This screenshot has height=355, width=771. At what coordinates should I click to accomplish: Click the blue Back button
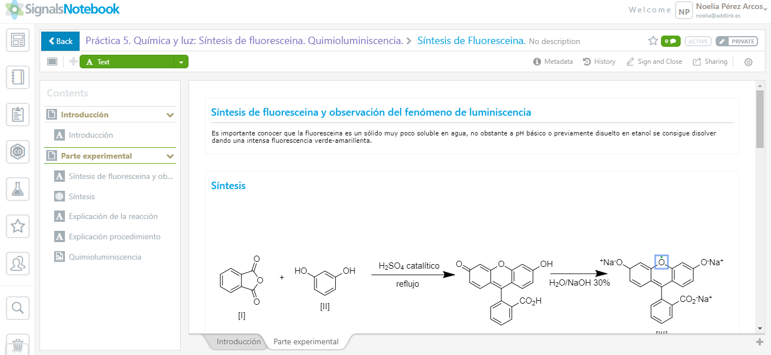click(60, 41)
